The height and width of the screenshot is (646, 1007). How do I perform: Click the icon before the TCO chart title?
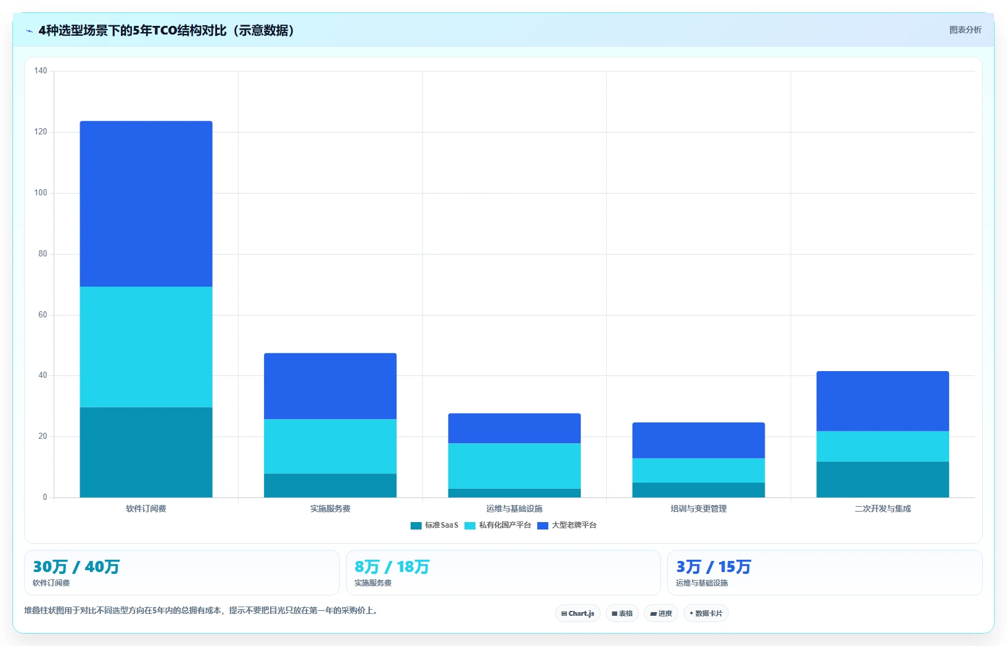29,31
